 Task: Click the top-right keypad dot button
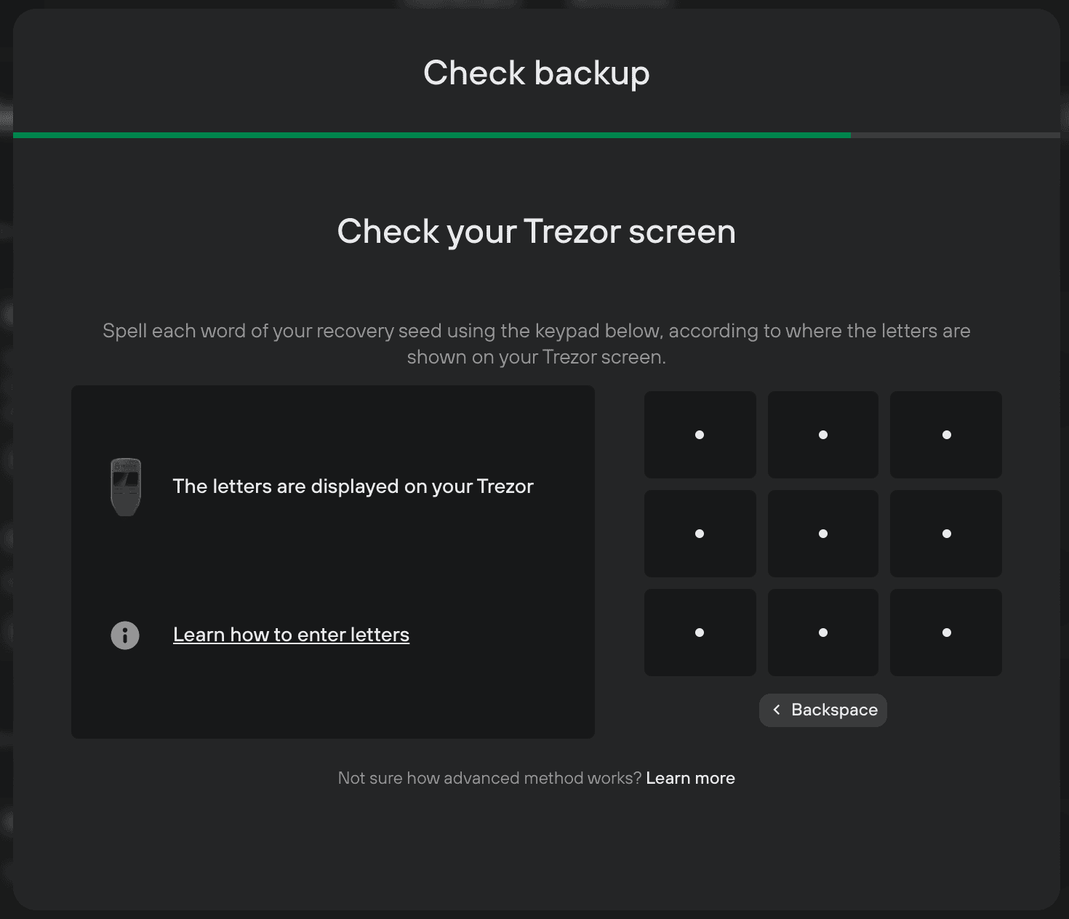click(x=946, y=435)
